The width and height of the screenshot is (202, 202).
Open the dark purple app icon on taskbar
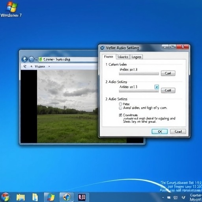82,197
